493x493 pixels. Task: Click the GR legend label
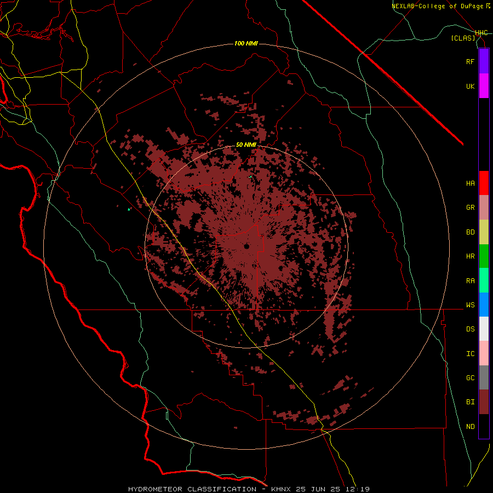[x=471, y=208]
